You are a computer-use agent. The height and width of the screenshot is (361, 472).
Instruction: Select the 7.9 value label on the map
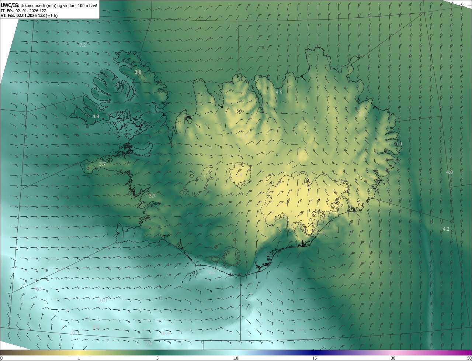point(149,343)
